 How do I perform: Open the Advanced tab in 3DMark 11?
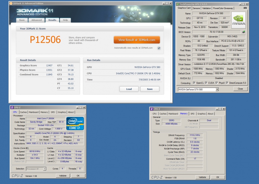(37, 20)
